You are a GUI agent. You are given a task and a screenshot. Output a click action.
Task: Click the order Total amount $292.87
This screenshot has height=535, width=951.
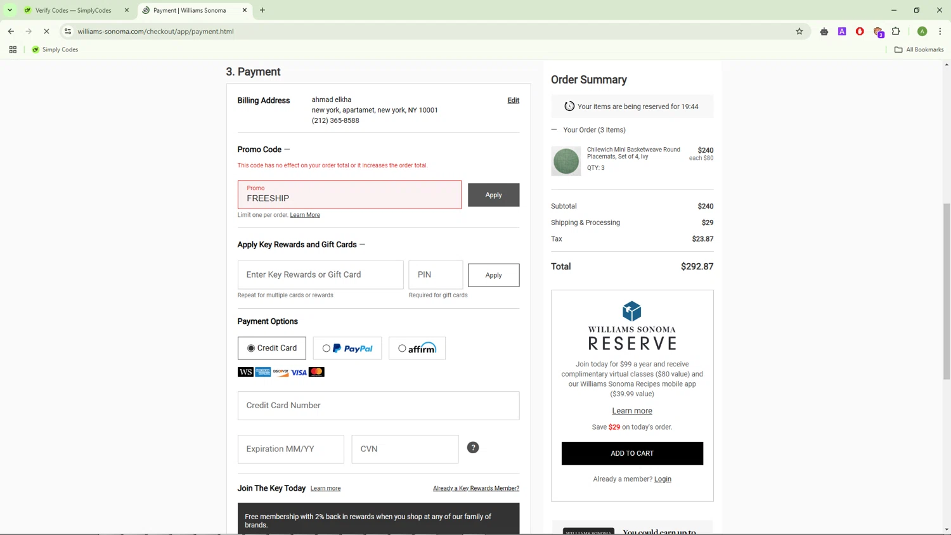tap(697, 267)
